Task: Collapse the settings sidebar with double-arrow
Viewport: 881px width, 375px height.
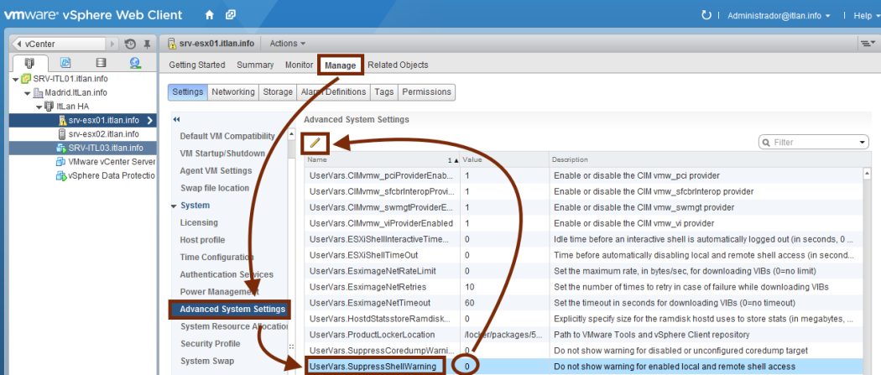Action: (176, 119)
